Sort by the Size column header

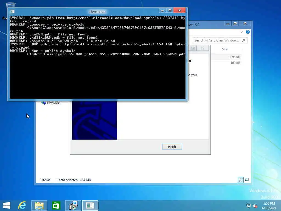click(x=225, y=49)
